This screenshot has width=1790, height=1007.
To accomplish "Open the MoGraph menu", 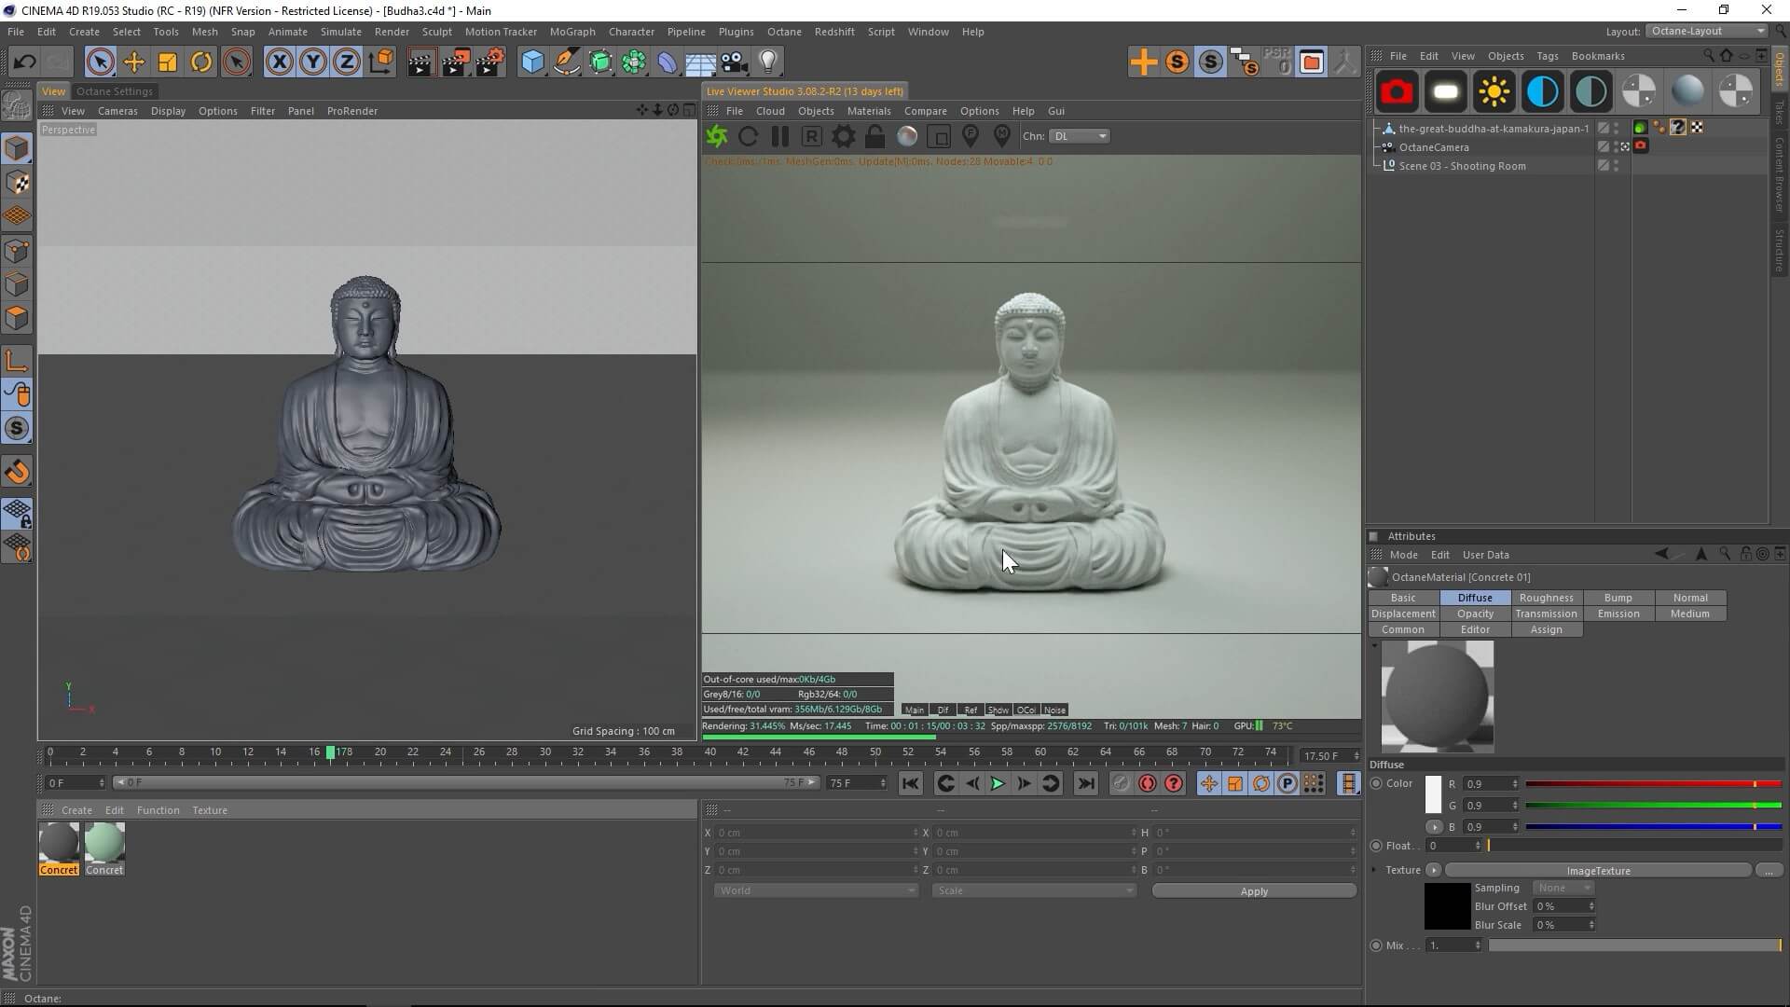I will click(571, 32).
